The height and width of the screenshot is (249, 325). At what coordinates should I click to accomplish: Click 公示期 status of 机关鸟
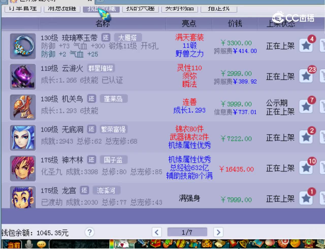click(277, 103)
